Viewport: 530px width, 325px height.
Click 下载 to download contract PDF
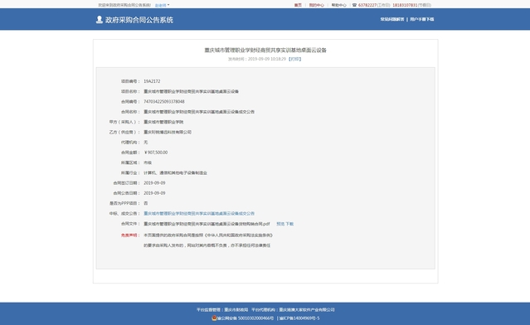coord(289,224)
